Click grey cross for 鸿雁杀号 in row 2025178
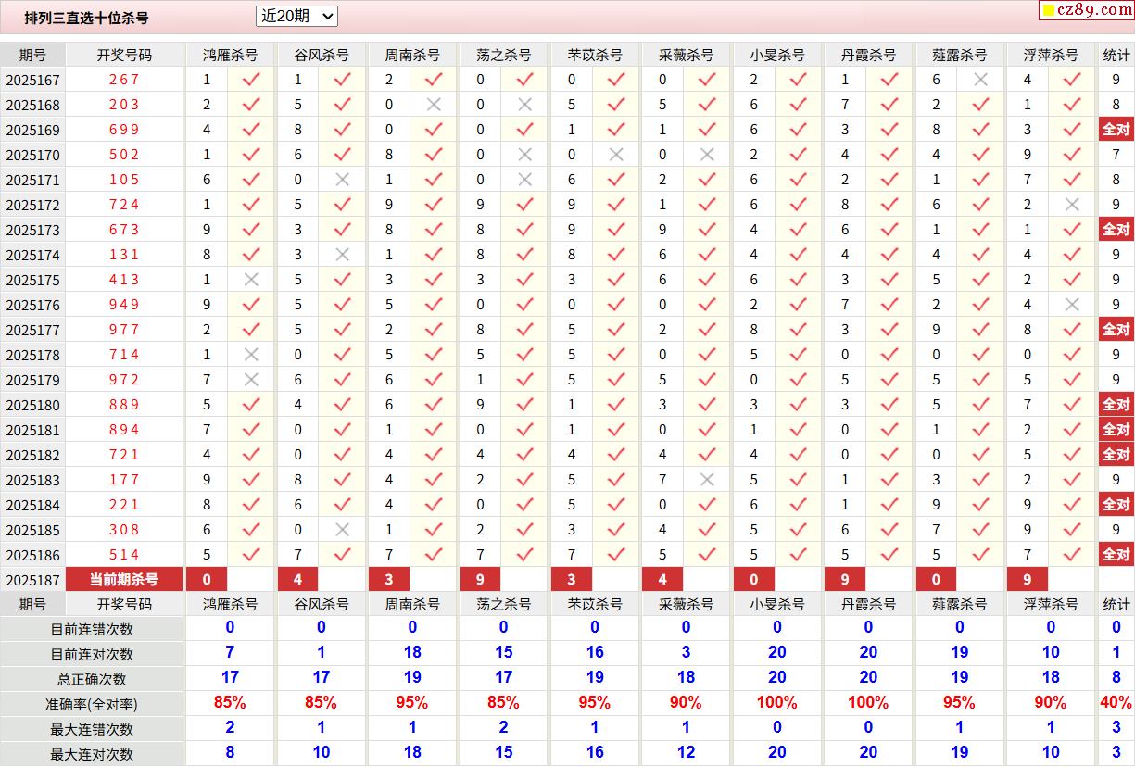 tap(251, 355)
